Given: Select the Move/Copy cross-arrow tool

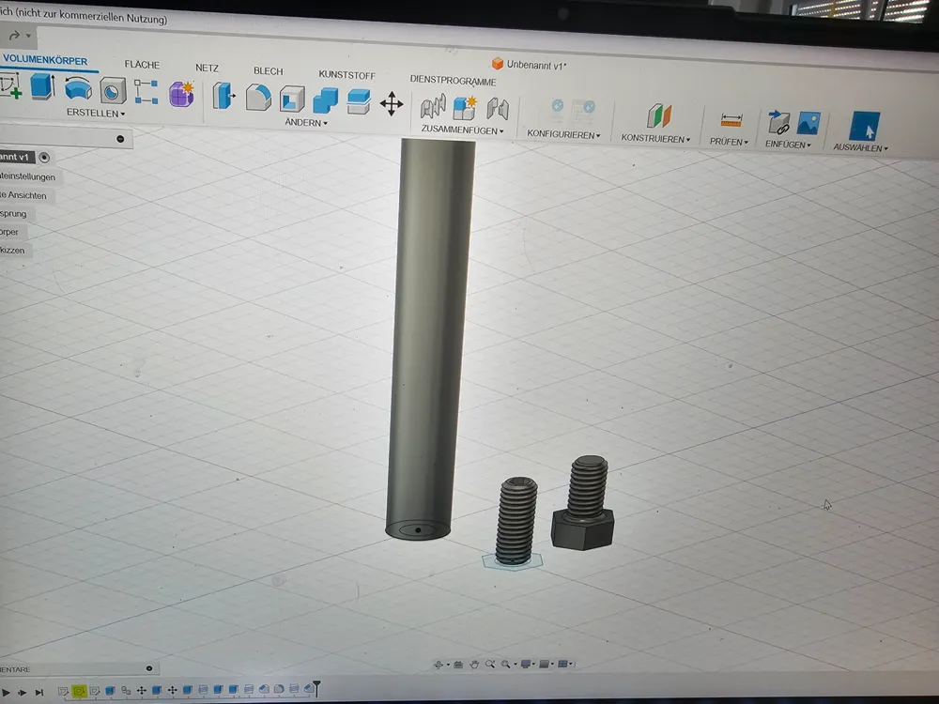Looking at the screenshot, I should 392,103.
